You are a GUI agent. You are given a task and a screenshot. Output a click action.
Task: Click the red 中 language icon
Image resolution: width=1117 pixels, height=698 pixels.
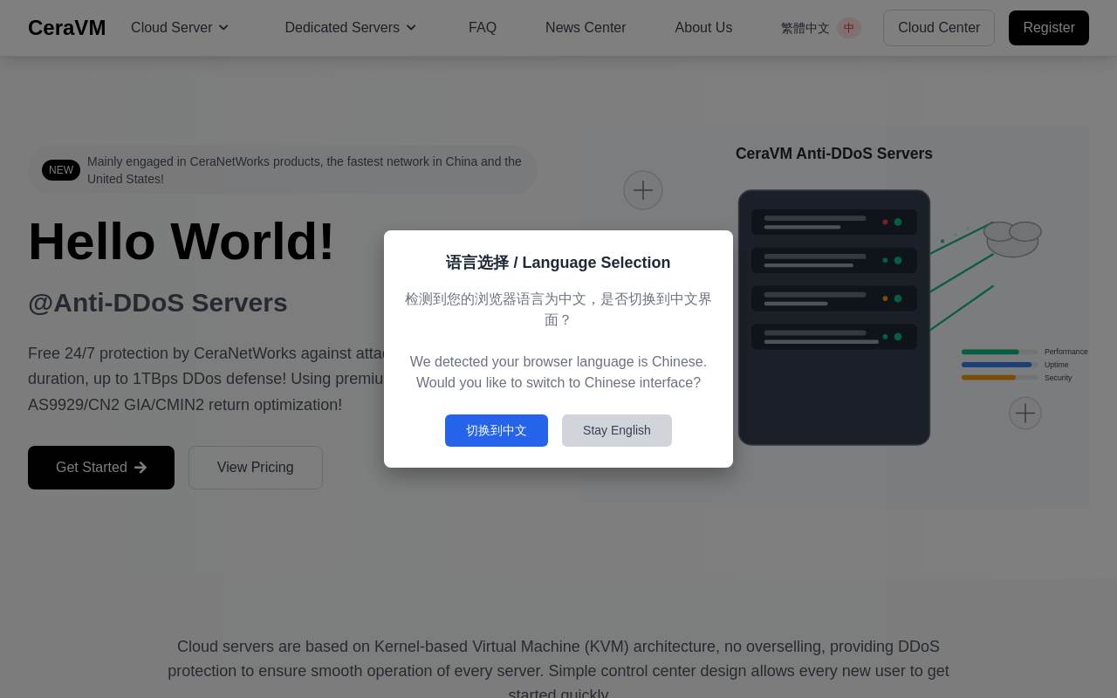tap(849, 28)
